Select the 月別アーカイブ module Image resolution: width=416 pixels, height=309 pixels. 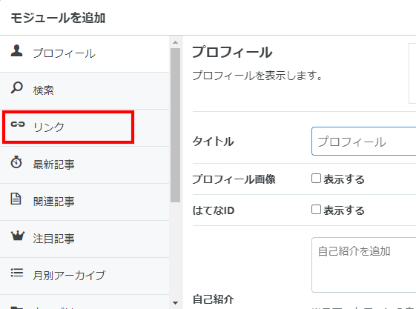pyautogui.click(x=85, y=276)
